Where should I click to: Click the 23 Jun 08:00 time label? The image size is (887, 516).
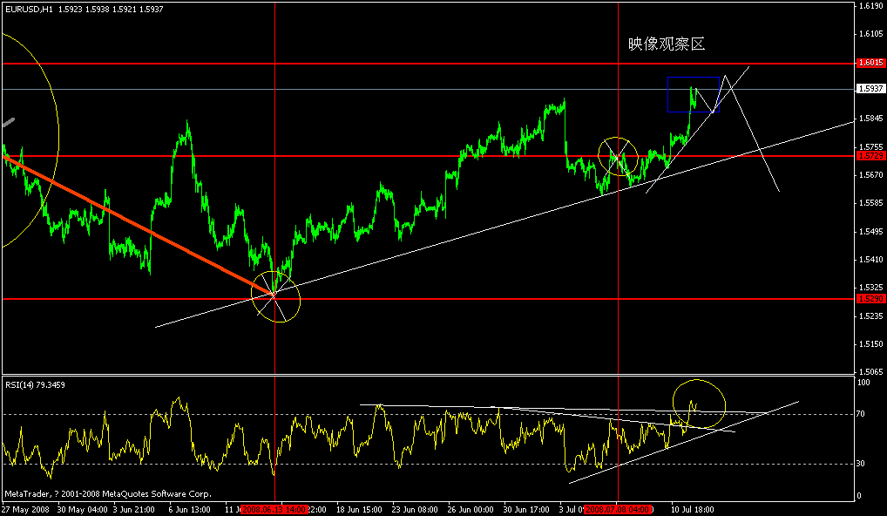(416, 509)
